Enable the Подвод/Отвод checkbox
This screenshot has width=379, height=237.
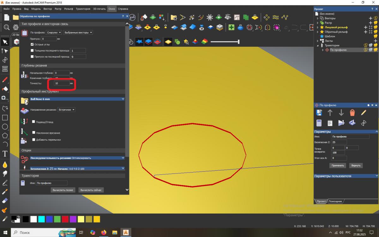tap(34, 122)
